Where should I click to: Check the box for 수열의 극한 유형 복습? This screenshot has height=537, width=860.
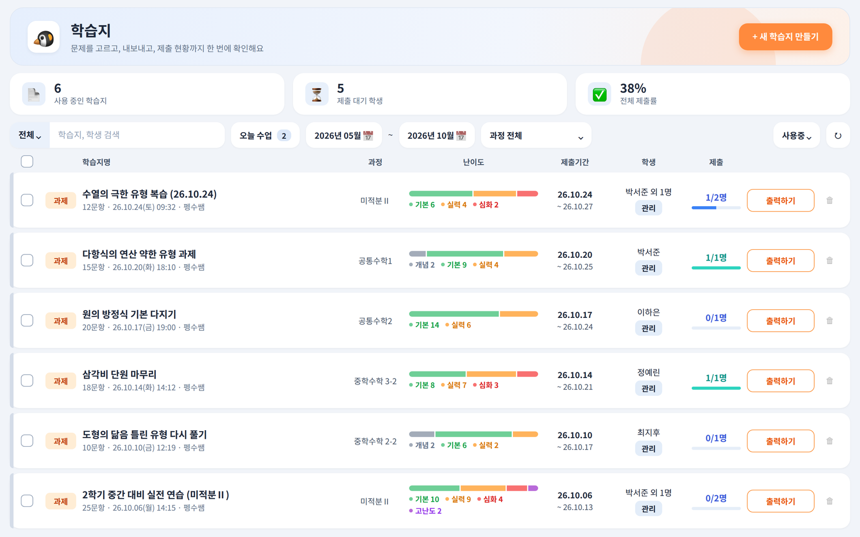point(27,200)
